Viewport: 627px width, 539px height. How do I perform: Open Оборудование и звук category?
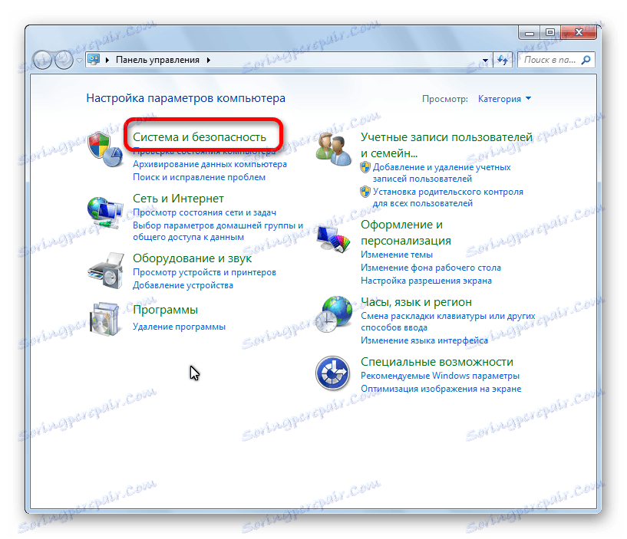point(192,258)
